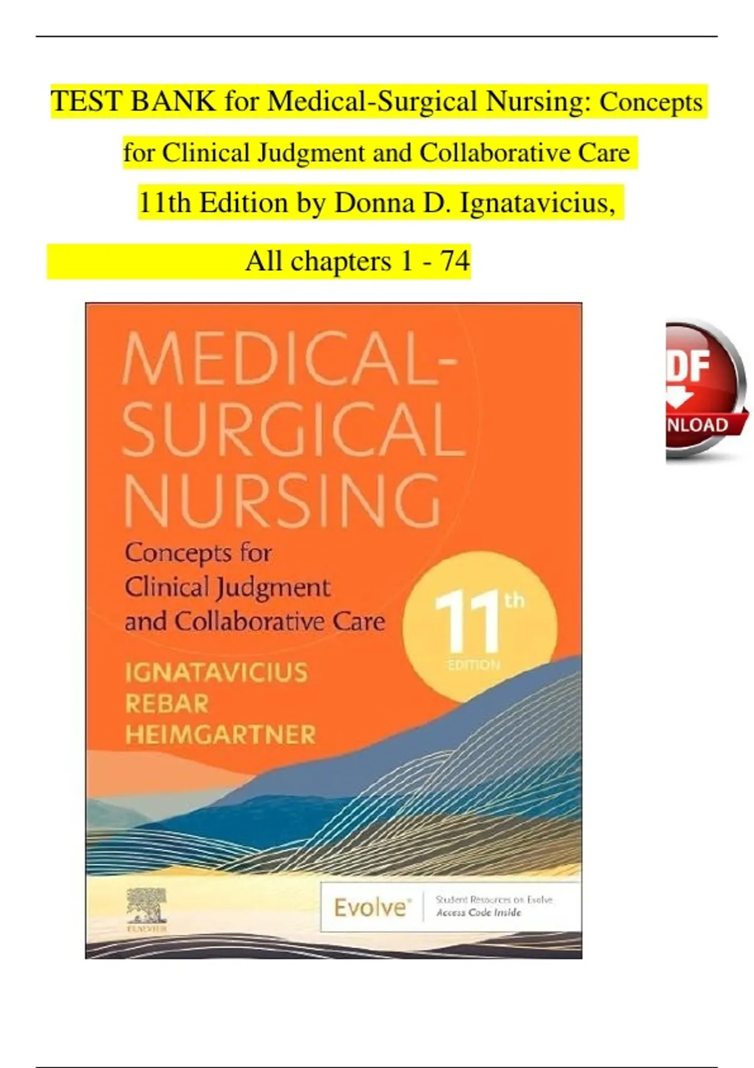Click the 11th edition circle badge
This screenshot has height=1068, width=754.
(479, 626)
